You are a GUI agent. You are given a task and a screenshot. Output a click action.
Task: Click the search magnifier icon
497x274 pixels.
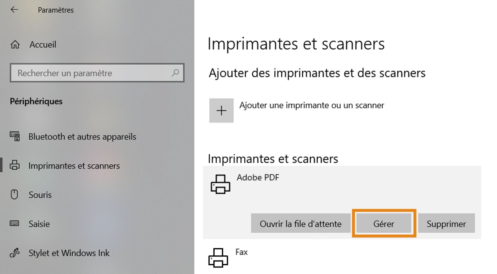(x=175, y=73)
